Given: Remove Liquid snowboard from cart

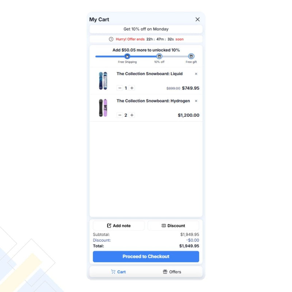Looking at the screenshot, I should click(x=196, y=74).
